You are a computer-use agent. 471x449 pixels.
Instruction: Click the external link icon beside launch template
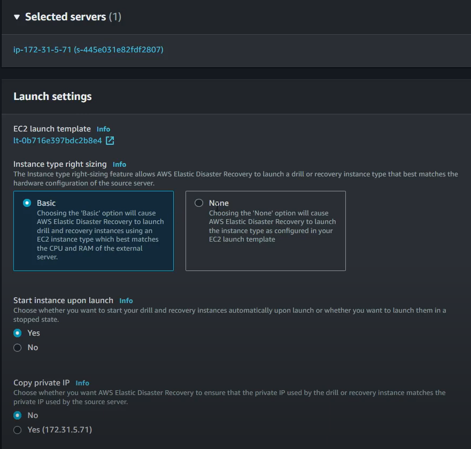[x=110, y=141]
